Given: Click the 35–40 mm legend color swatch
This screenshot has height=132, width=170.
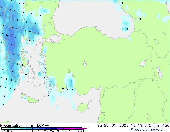Looking at the screenshot, I should coord(66,128).
